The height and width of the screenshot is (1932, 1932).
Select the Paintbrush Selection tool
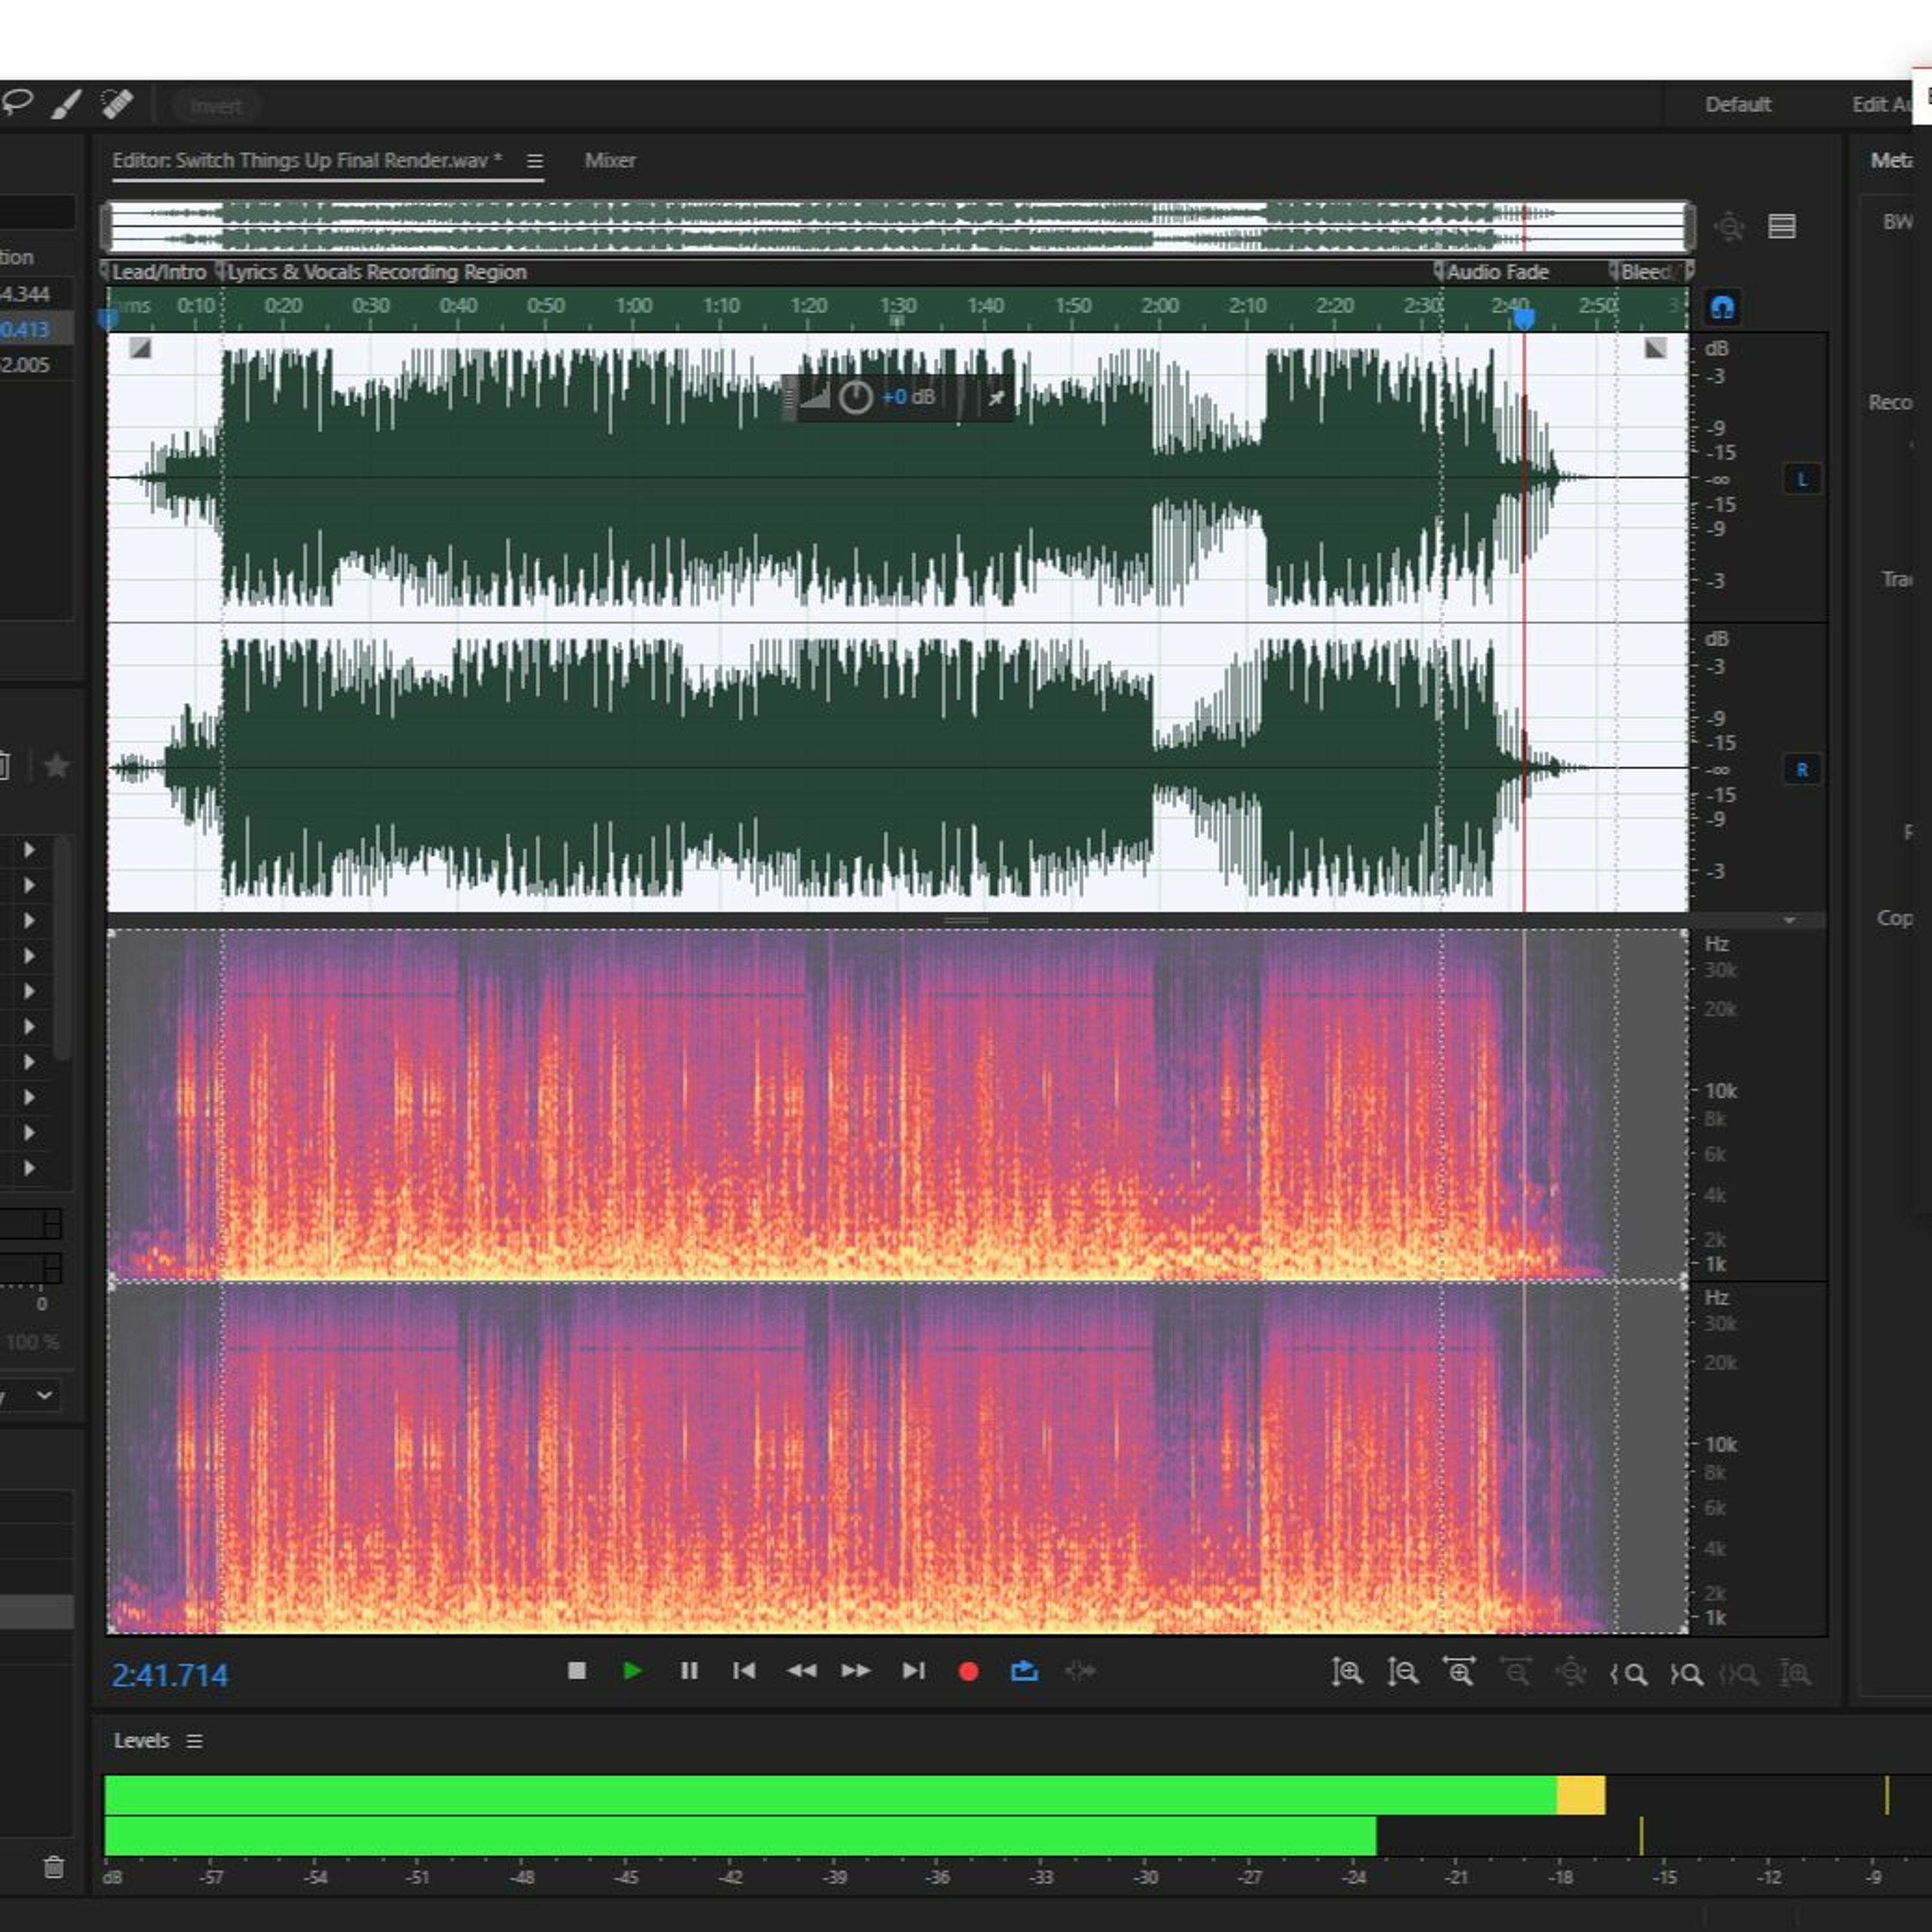pos(67,104)
